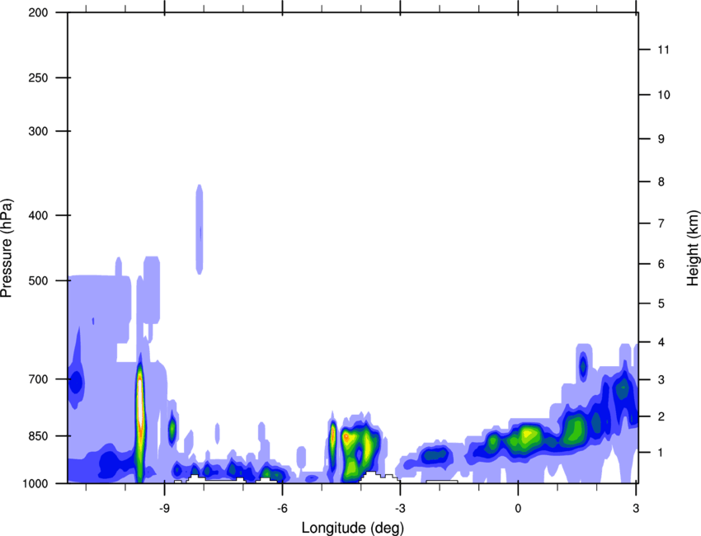The width and height of the screenshot is (701, 536).
Task: Click the 1 km height tick label
Action: 661,453
